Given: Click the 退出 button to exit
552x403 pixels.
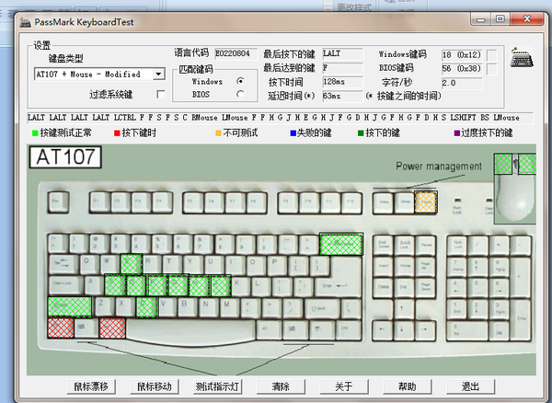Looking at the screenshot, I should pos(470,386).
